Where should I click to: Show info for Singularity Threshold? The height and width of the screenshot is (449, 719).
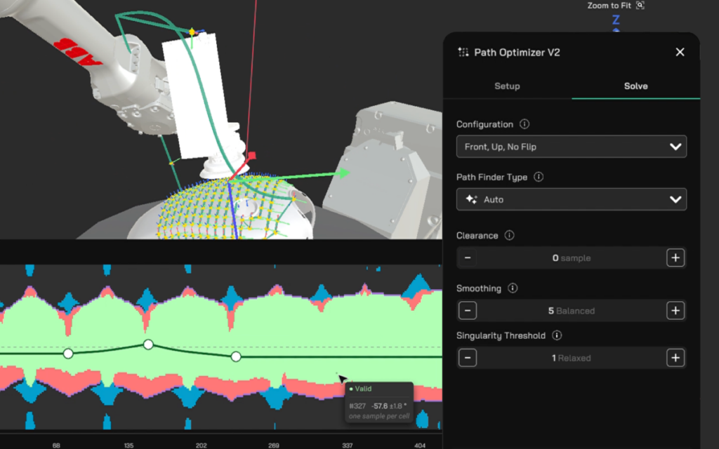click(x=557, y=335)
